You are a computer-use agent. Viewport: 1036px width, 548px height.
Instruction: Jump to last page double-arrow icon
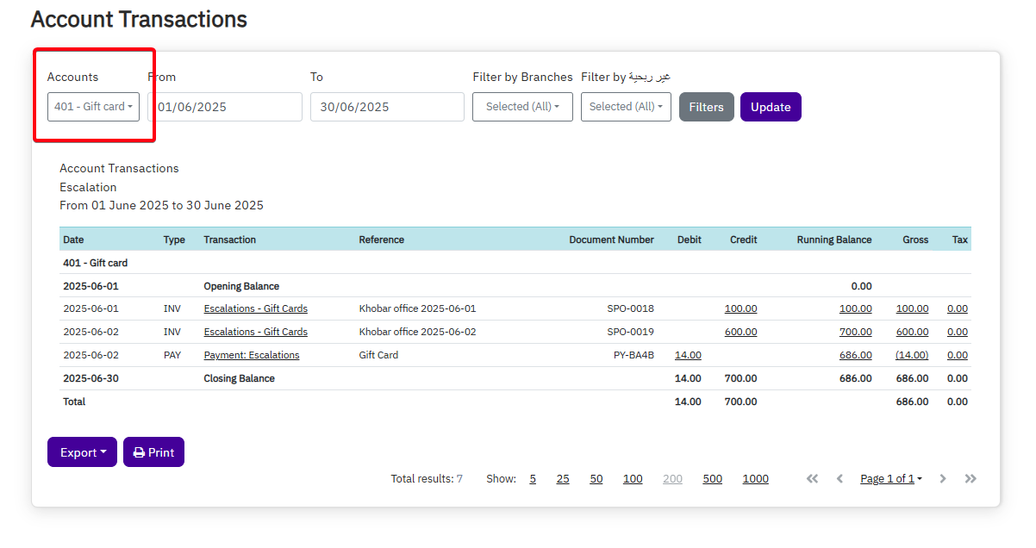[x=970, y=479]
